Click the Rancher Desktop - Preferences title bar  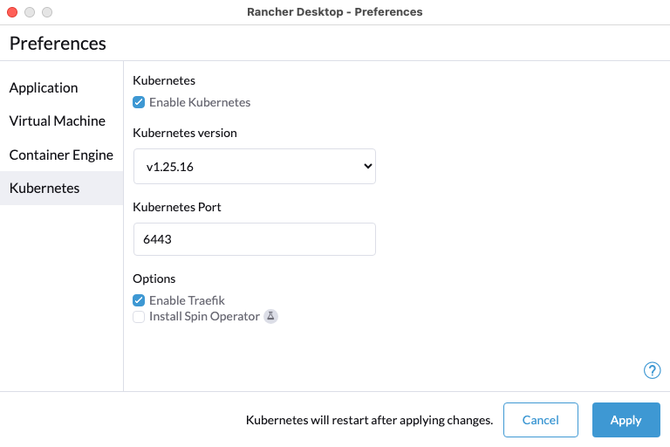click(335, 12)
